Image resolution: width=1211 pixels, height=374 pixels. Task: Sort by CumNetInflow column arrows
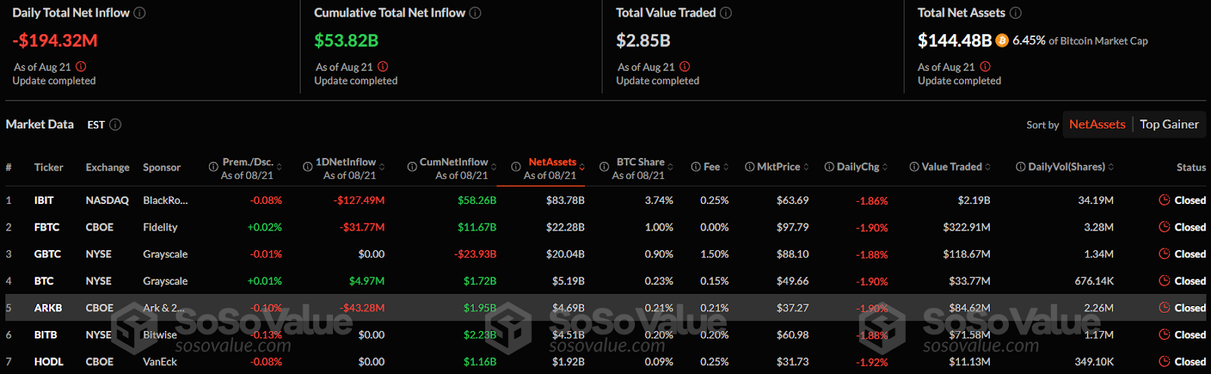point(494,167)
